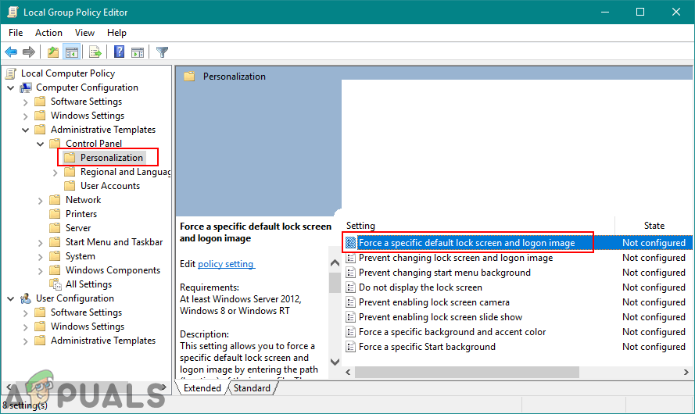Click the Forward arrow toolbar icon
The height and width of the screenshot is (414, 695).
(x=29, y=52)
